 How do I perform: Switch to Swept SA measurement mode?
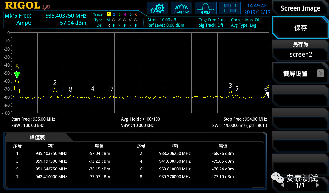182,8
